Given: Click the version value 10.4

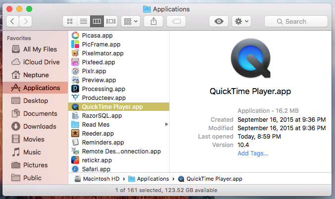Looking at the screenshot, I should [x=243, y=145].
